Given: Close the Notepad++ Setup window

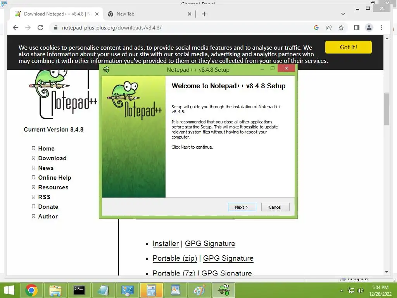Looking at the screenshot, I should click(x=287, y=68).
